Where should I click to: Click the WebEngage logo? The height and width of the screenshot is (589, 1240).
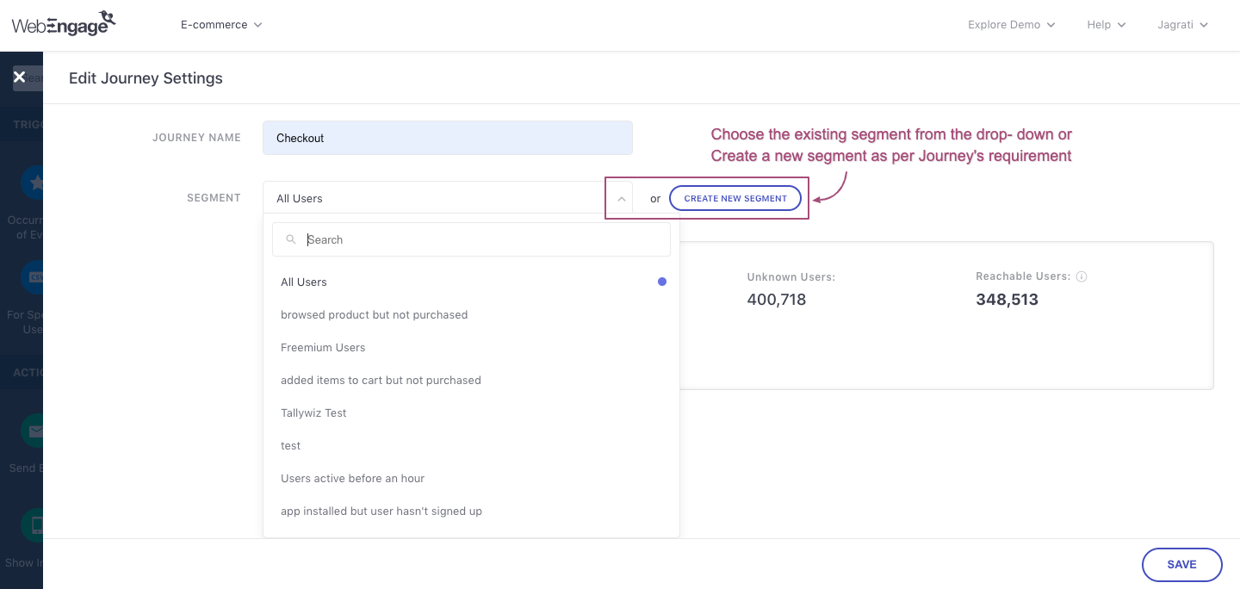[x=63, y=24]
